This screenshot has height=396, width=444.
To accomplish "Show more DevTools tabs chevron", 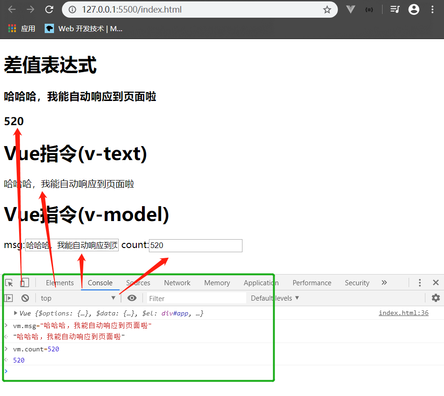I will [384, 282].
